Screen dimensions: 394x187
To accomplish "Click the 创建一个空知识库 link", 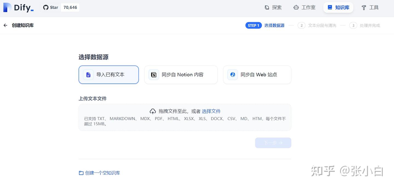I will click(102, 173).
